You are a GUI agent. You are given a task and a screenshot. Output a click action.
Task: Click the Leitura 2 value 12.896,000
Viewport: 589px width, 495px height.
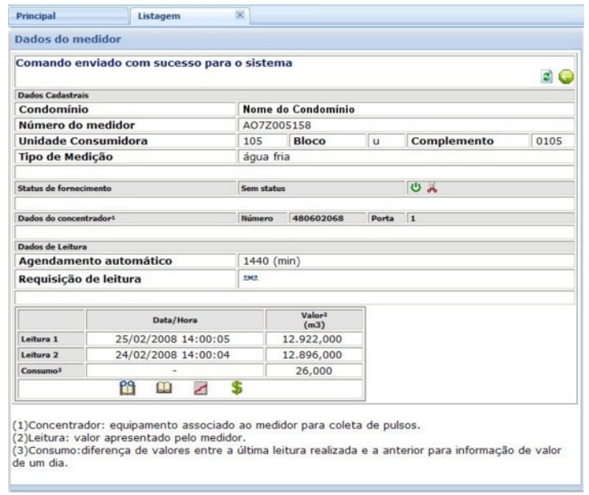point(315,355)
